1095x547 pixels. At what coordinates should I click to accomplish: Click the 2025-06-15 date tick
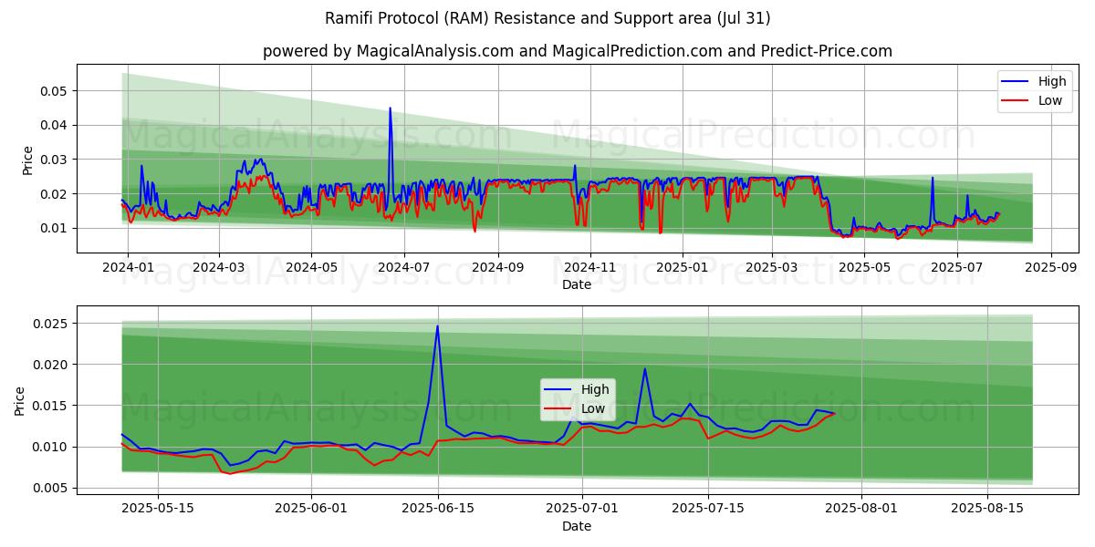coord(438,509)
